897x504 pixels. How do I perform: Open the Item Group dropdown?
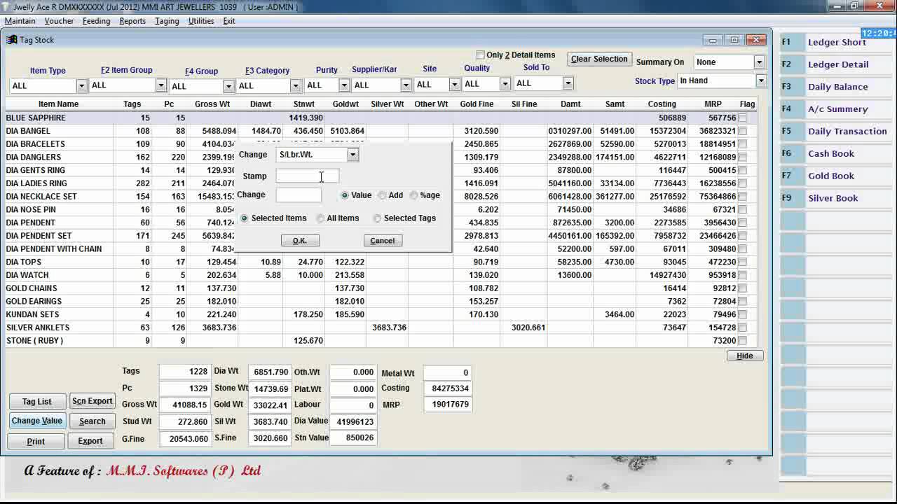click(160, 85)
